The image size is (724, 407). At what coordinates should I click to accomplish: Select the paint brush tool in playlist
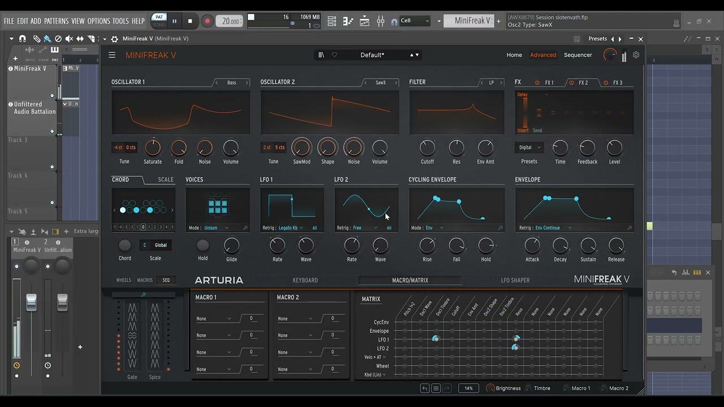(47, 39)
